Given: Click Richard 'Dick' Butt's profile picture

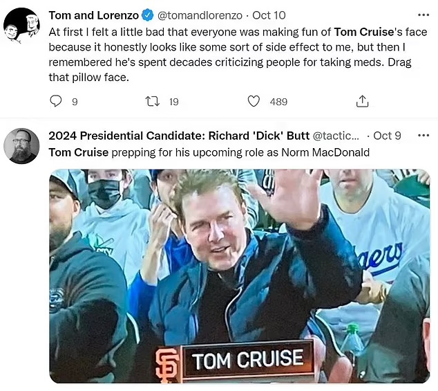Looking at the screenshot, I should 21,146.
